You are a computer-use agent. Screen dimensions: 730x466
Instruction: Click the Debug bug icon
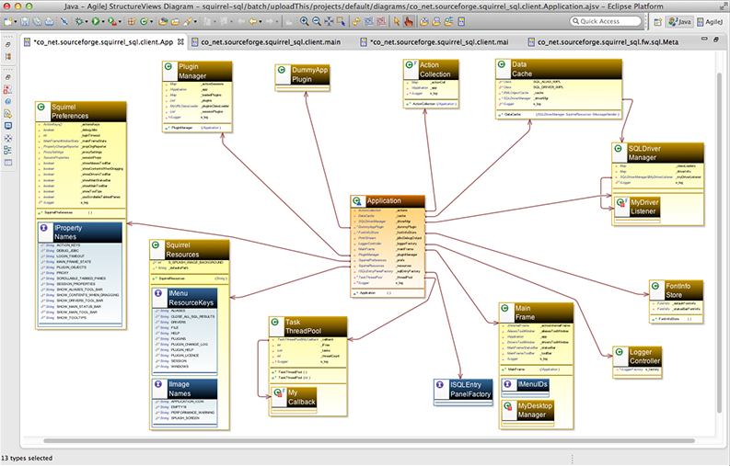pos(79,21)
